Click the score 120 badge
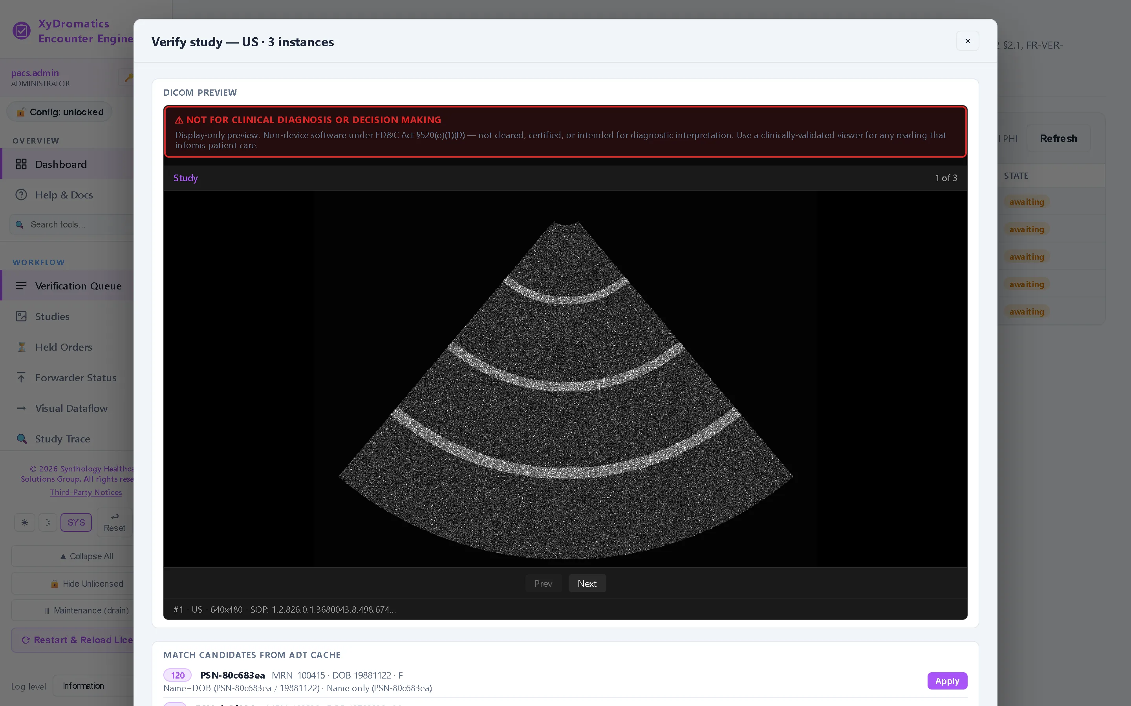 pyautogui.click(x=178, y=675)
